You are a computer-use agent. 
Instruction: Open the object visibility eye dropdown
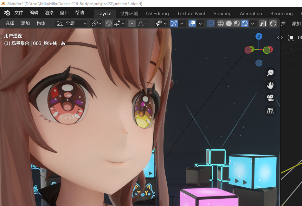[x=161, y=24]
